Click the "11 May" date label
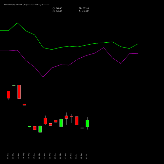164x164 pixels. [18, 156]
